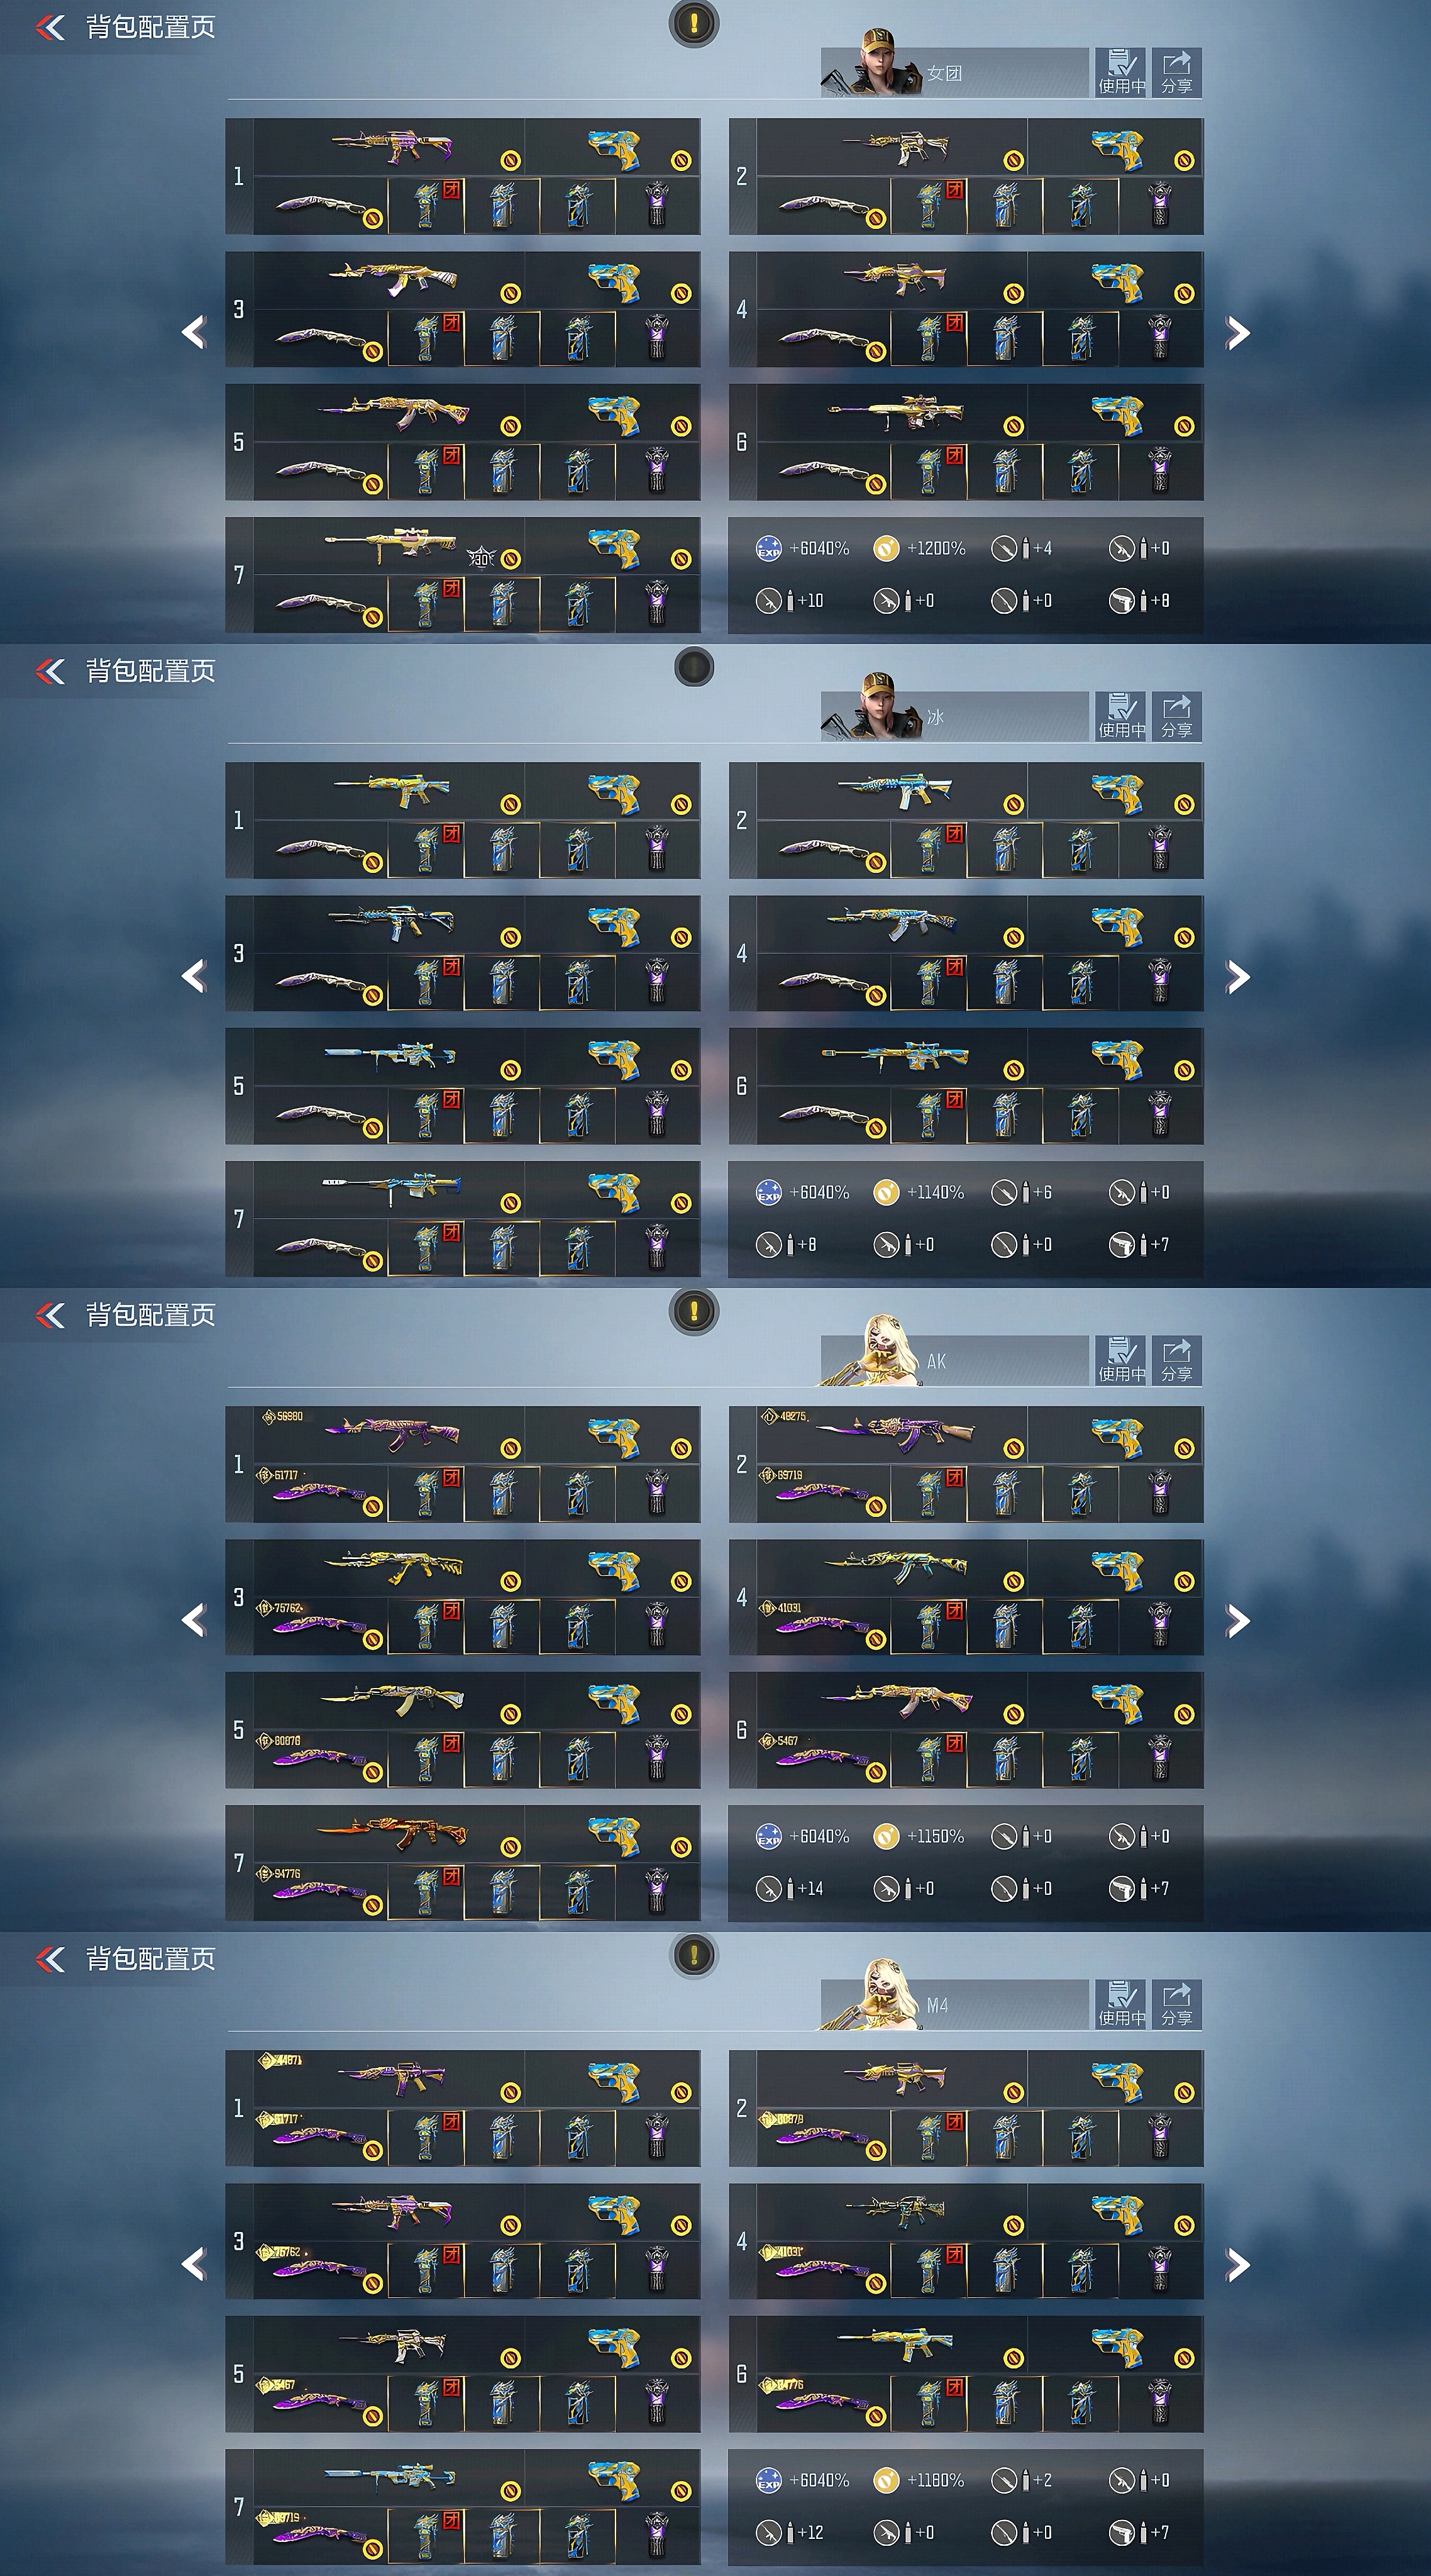This screenshot has height=2576, width=1431.
Task: Tap the back arrow on the 女团 page header
Action: tap(49, 27)
